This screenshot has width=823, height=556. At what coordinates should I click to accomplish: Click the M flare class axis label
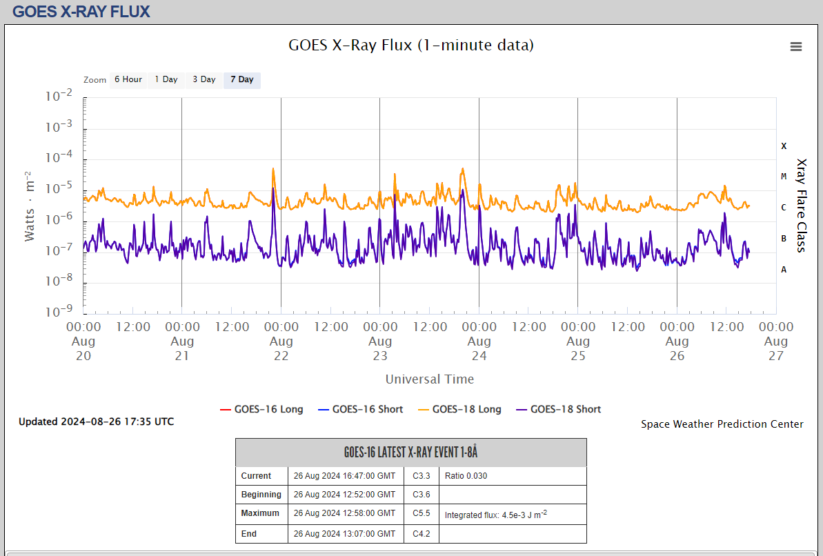pyautogui.click(x=784, y=177)
